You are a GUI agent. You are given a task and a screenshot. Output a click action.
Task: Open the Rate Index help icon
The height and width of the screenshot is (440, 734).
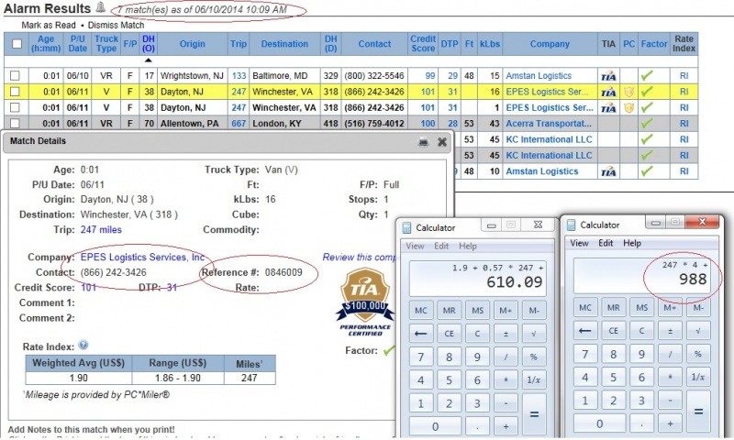[83, 345]
